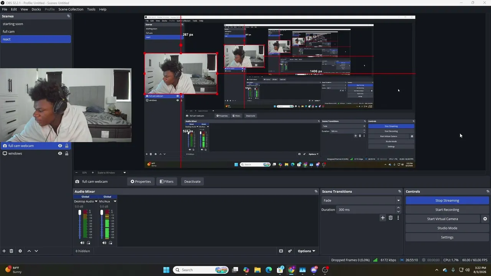Open transition properties three-dot menu
Image resolution: width=491 pixels, height=276 pixels.
[x=398, y=218]
